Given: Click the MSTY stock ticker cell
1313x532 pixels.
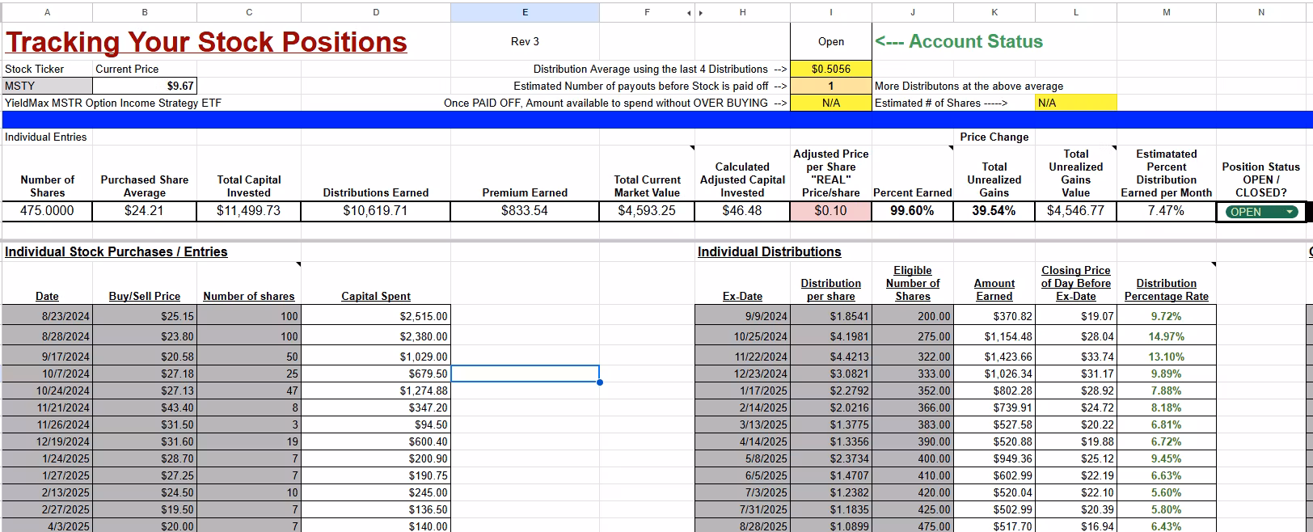Looking at the screenshot, I should [47, 86].
